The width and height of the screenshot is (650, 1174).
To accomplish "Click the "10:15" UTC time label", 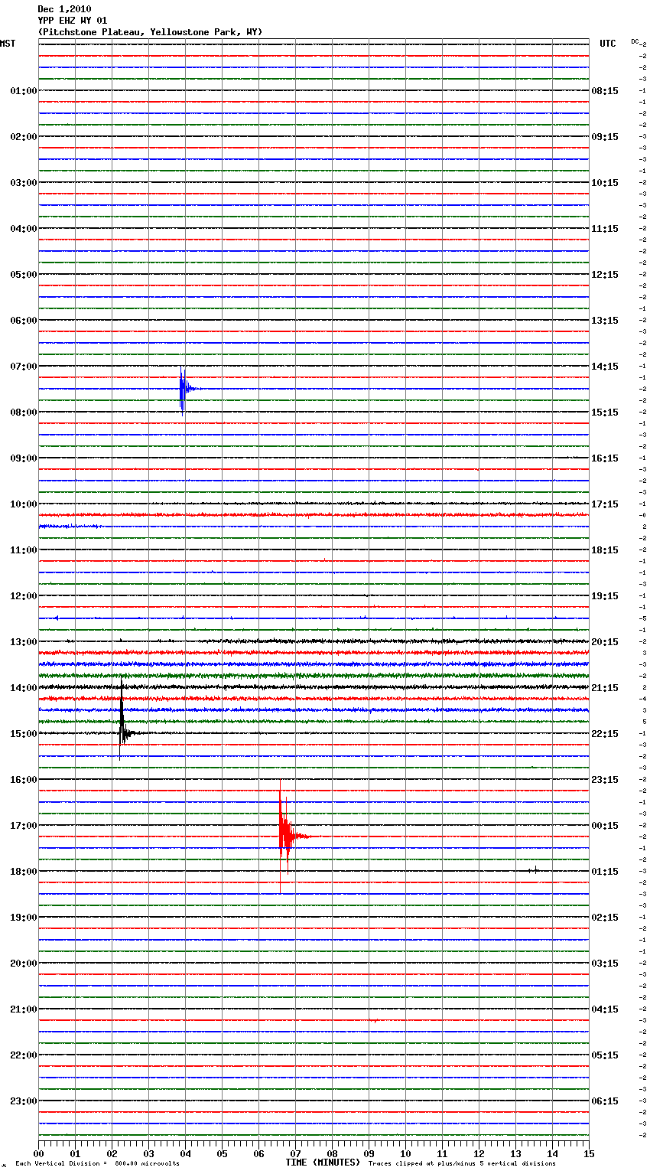I will 605,183.
